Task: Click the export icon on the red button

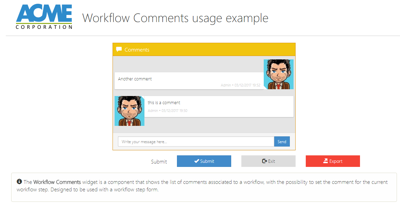Action: click(x=325, y=161)
